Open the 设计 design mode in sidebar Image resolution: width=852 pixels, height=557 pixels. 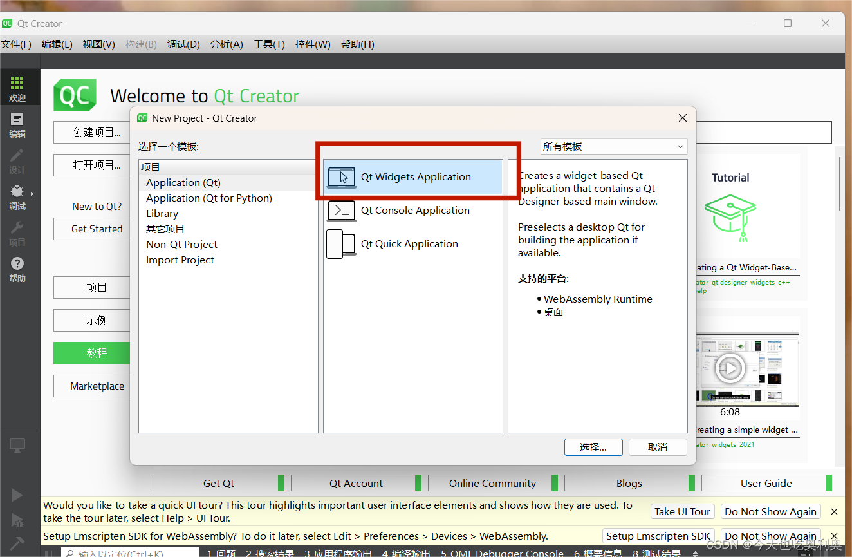(x=17, y=161)
